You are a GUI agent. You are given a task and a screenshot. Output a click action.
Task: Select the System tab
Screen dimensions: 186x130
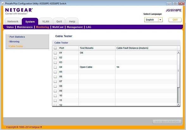click(x=30, y=22)
